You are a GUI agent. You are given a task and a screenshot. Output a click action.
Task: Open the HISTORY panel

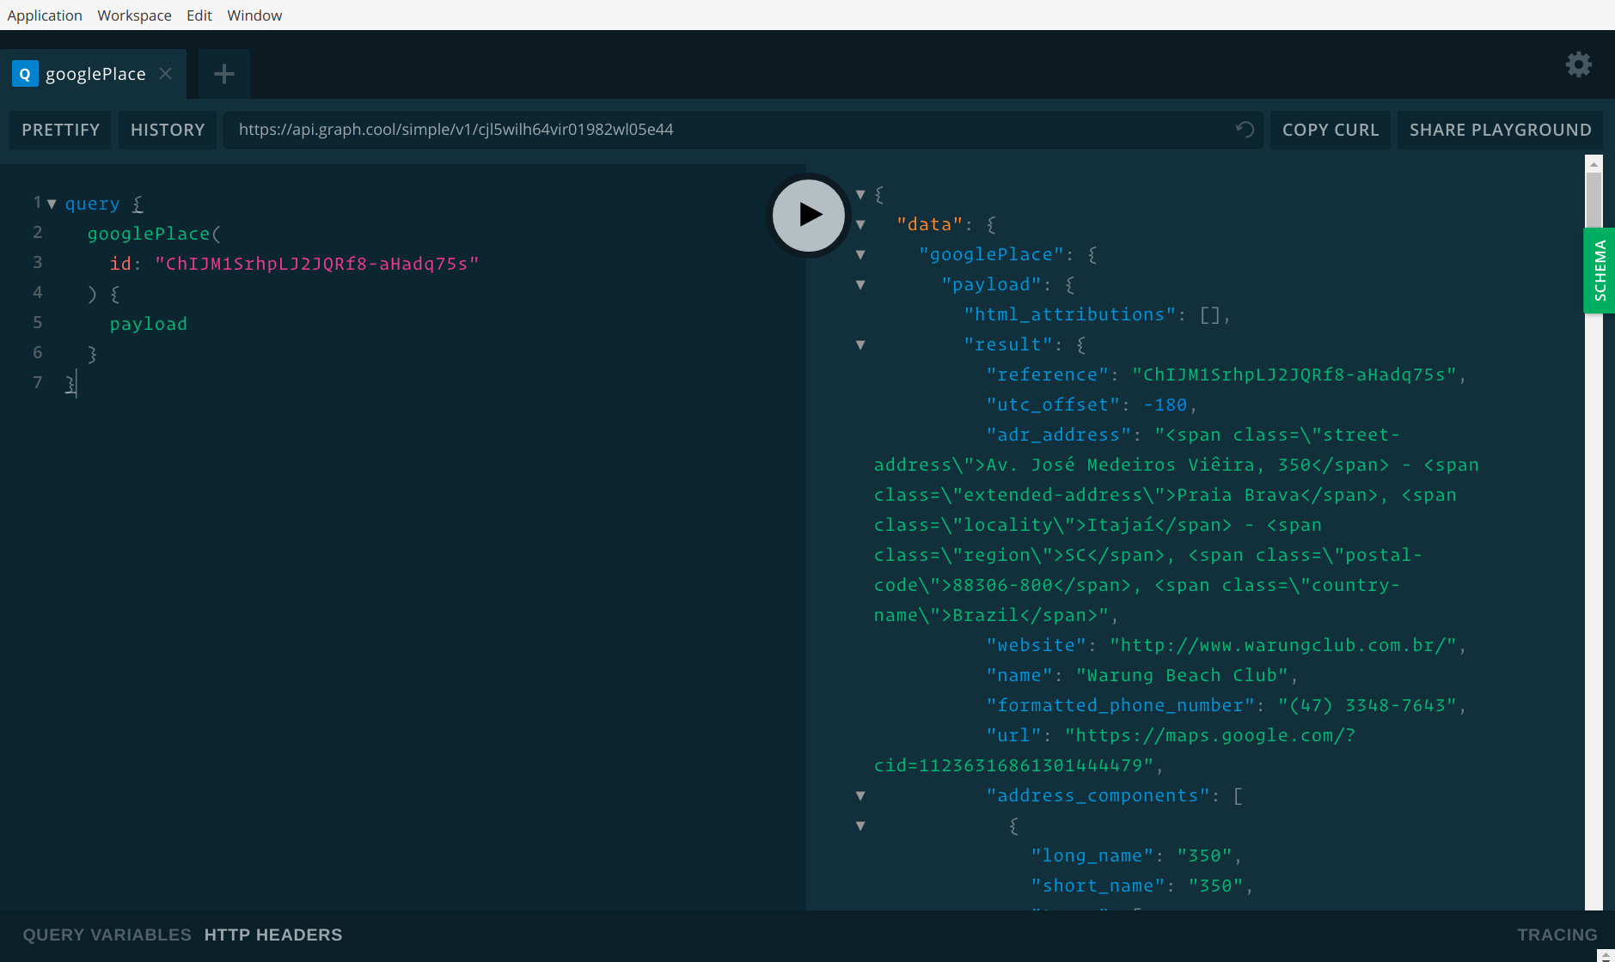click(x=168, y=130)
